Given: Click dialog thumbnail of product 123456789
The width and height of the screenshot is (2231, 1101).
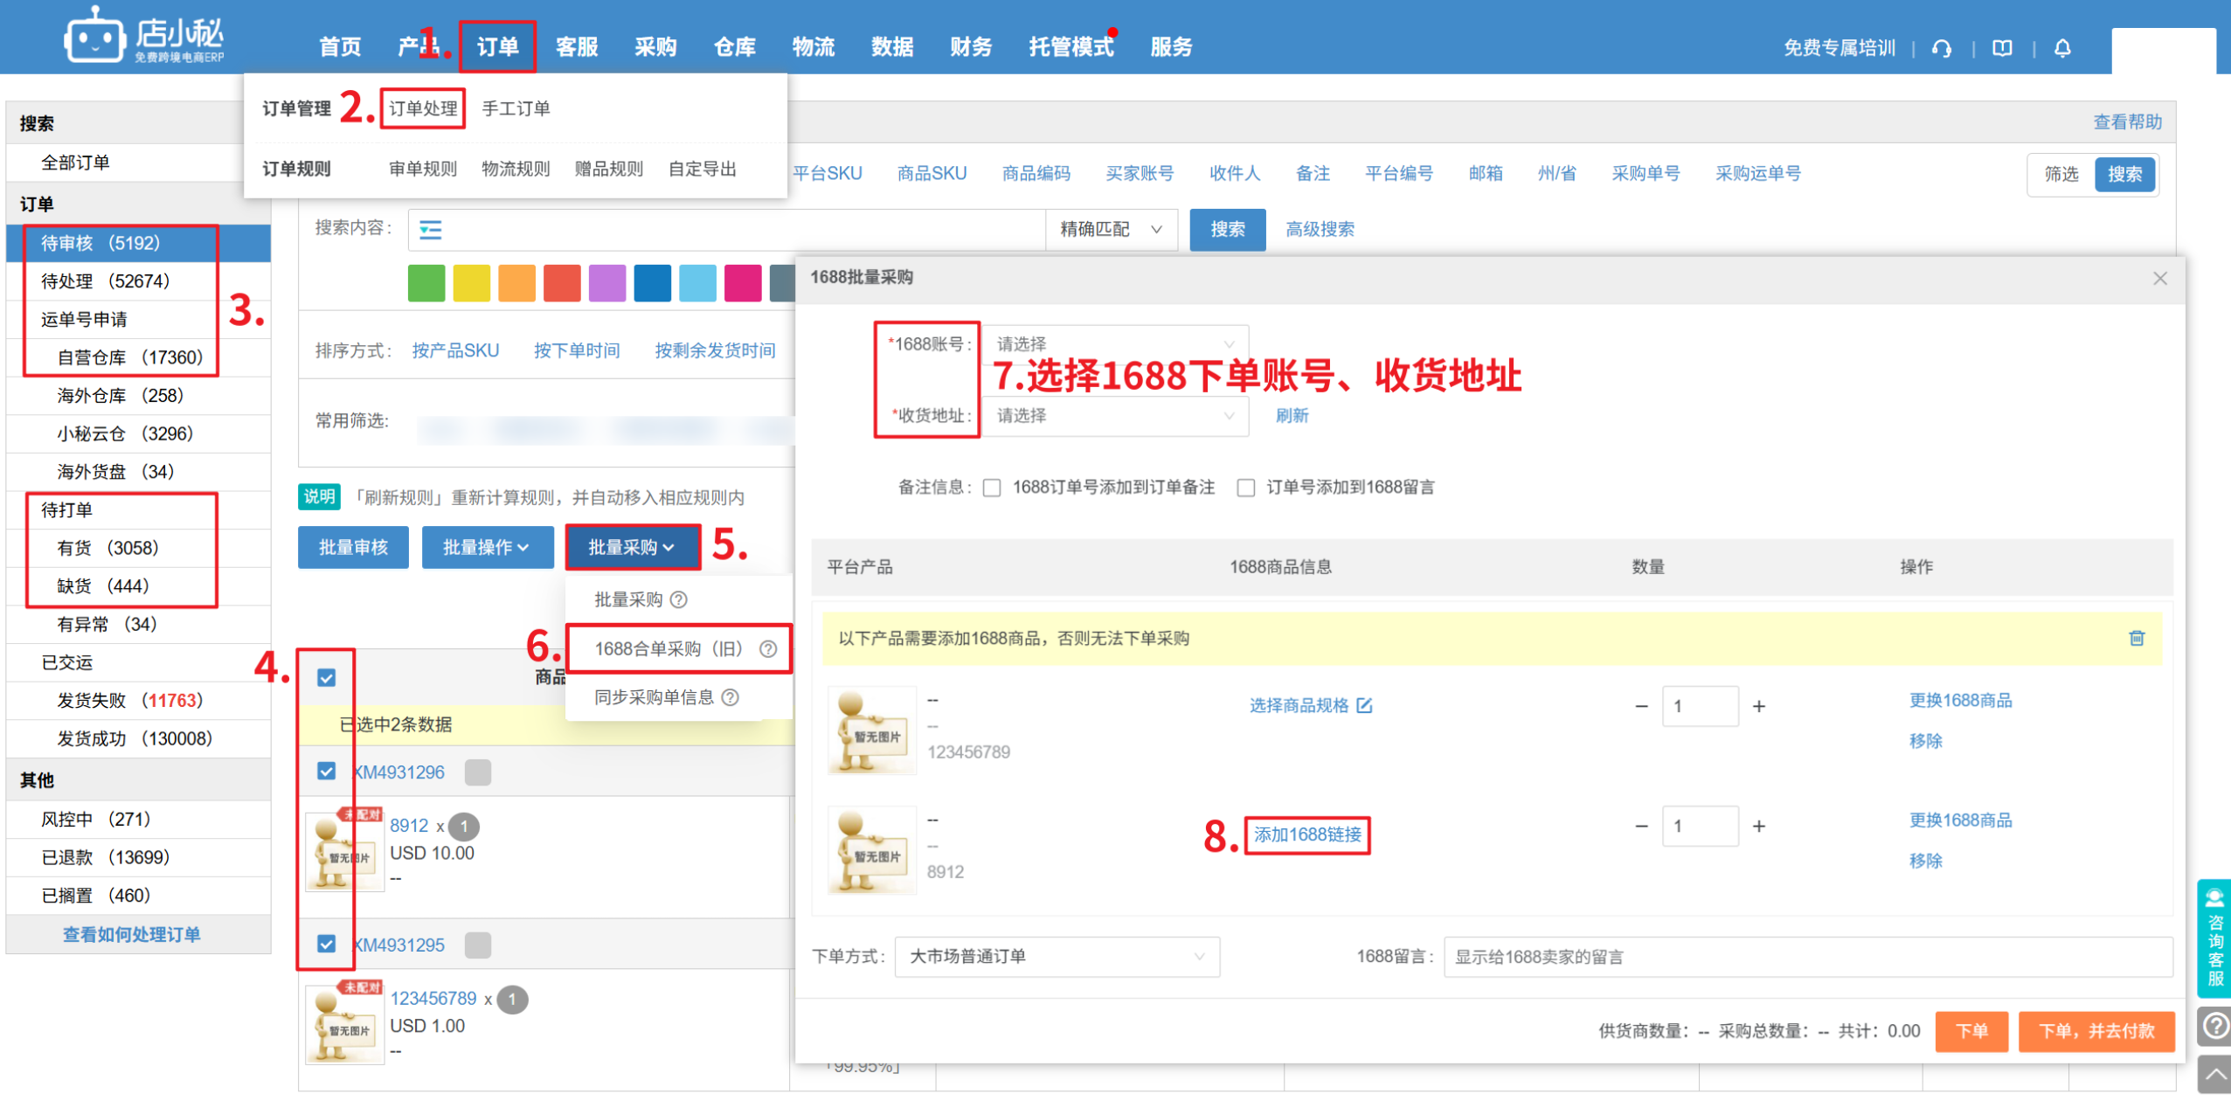Looking at the screenshot, I should coord(872,731).
